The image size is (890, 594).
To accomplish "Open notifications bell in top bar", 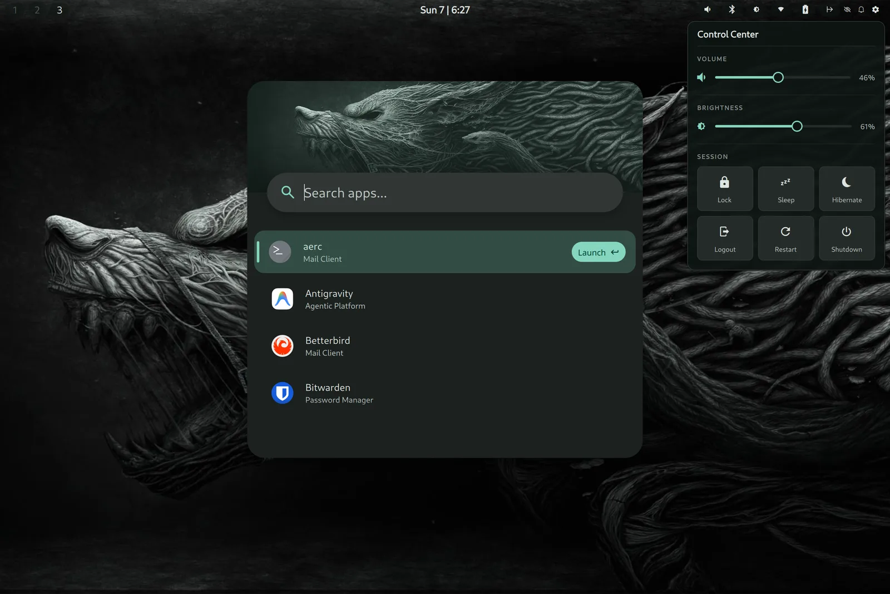I will pos(861,9).
